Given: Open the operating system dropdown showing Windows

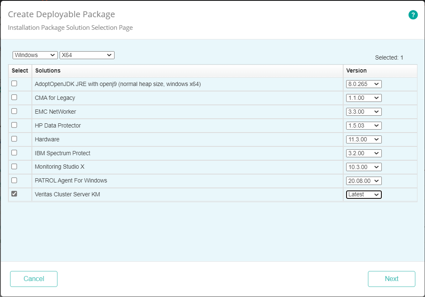Looking at the screenshot, I should click(x=35, y=55).
